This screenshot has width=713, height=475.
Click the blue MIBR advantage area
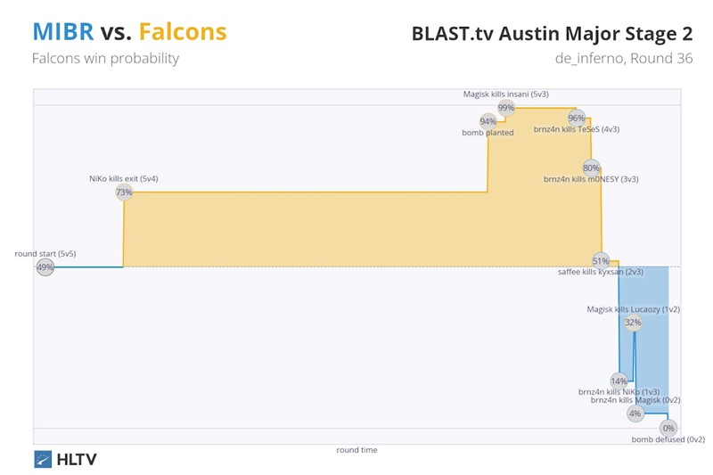tap(651, 356)
